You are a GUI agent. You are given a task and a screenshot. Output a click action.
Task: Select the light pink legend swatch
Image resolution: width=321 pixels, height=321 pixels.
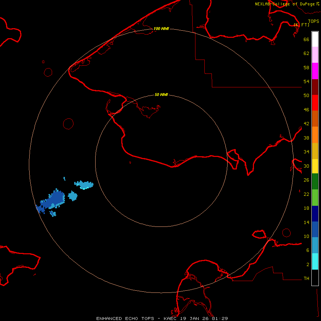315,55
